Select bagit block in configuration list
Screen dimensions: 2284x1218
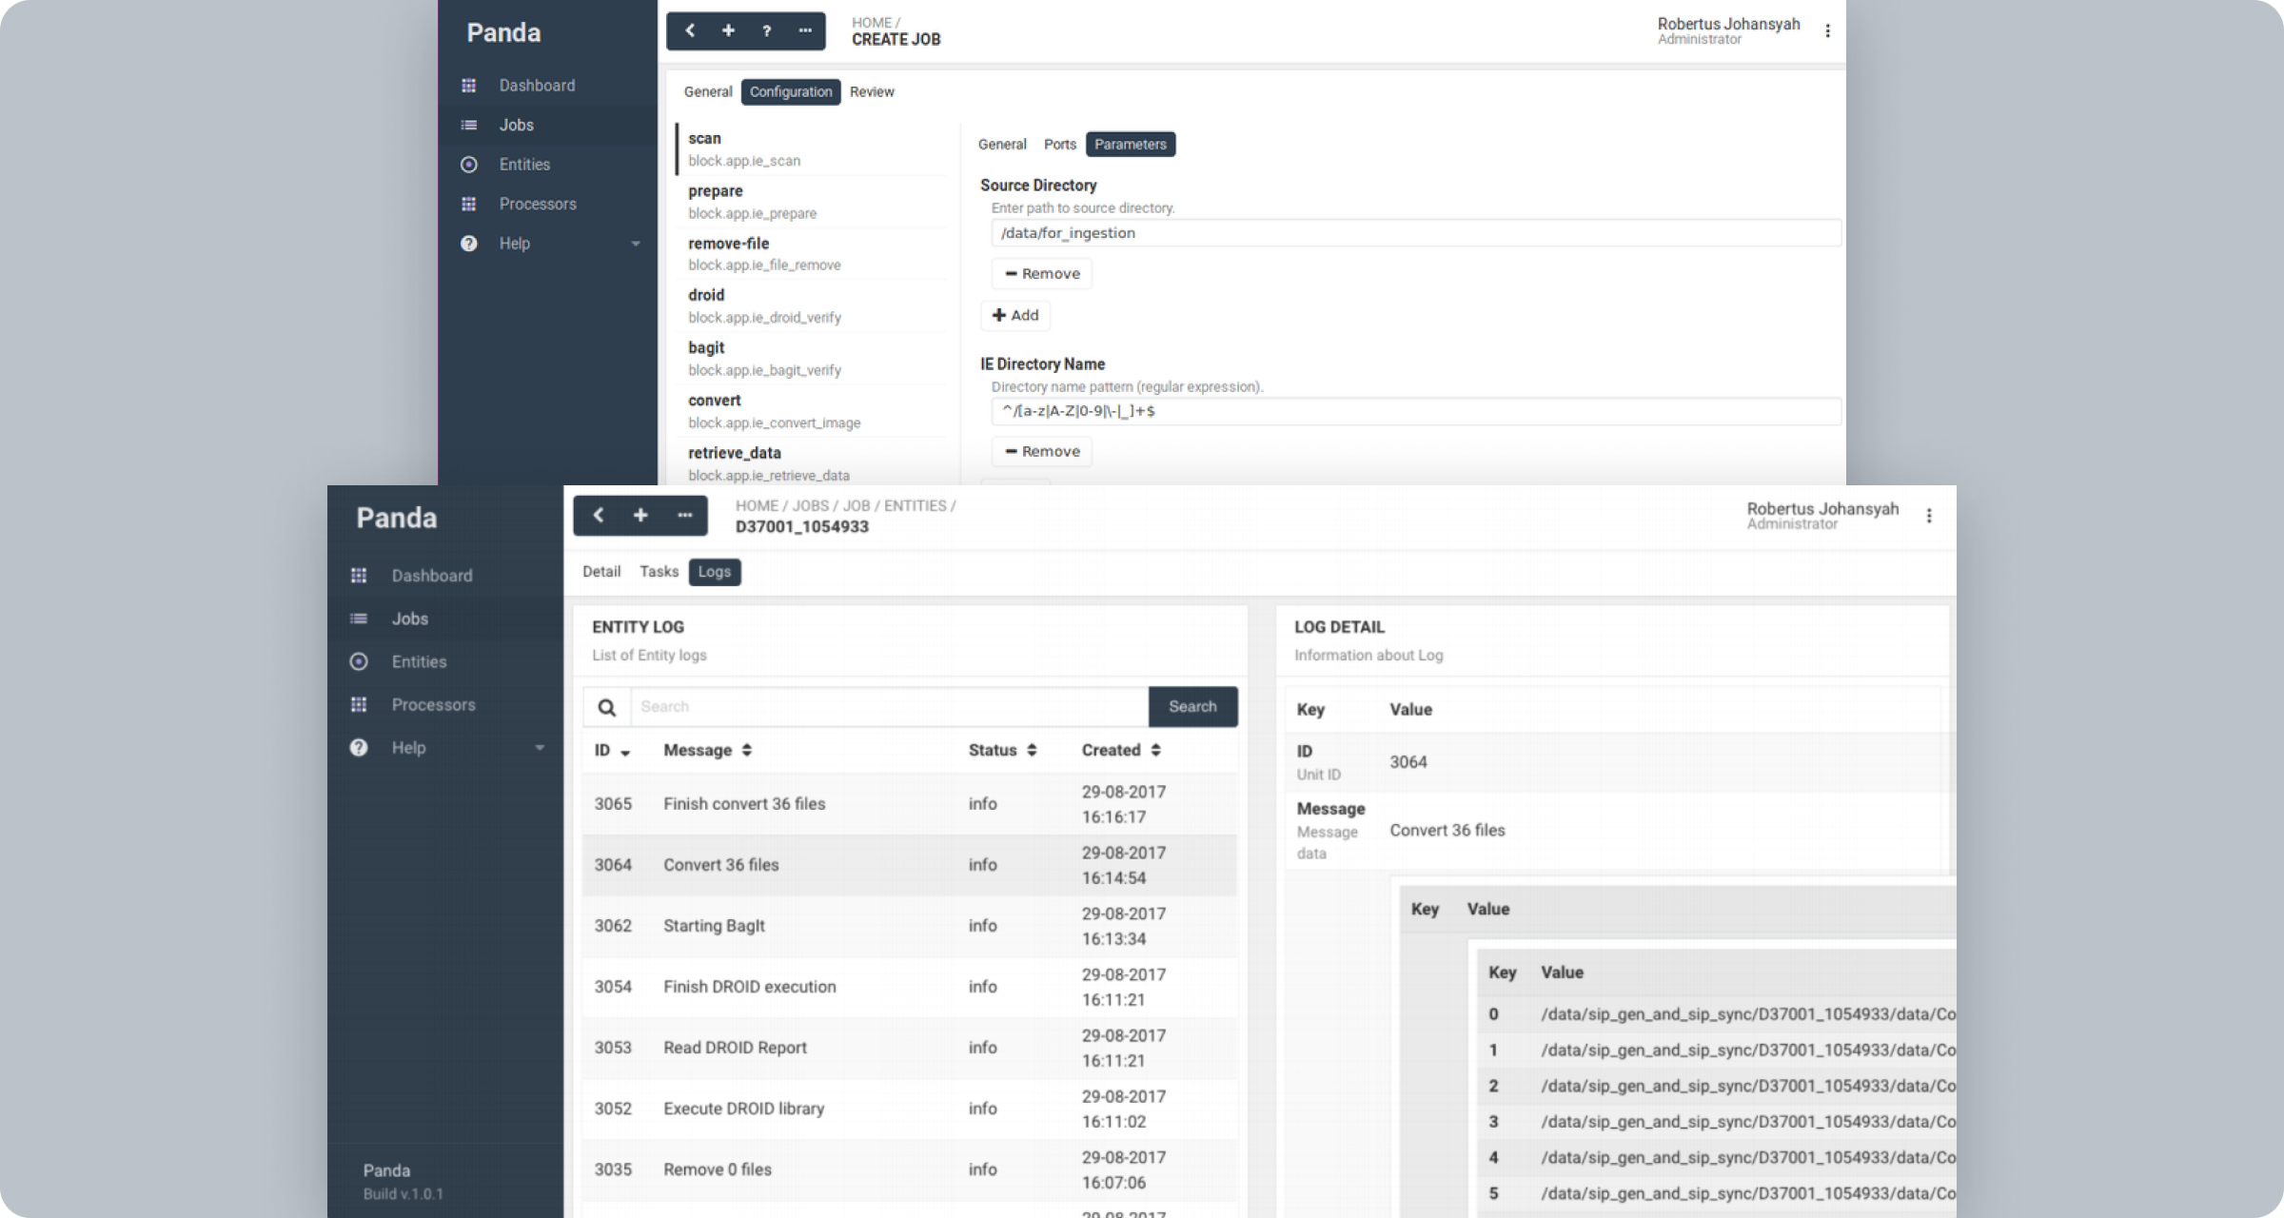[812, 359]
